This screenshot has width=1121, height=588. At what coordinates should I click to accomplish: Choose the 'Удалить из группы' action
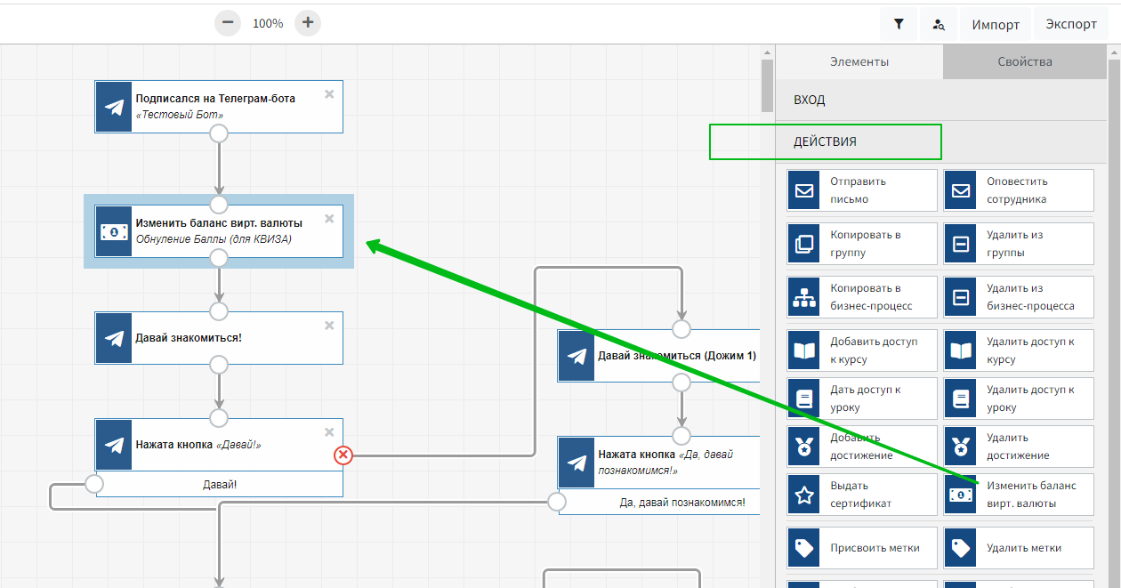(x=1018, y=244)
